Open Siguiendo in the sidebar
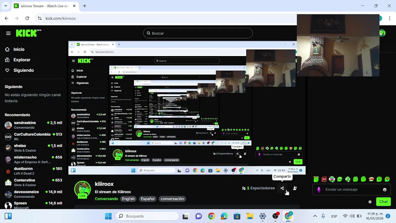 click(x=24, y=70)
